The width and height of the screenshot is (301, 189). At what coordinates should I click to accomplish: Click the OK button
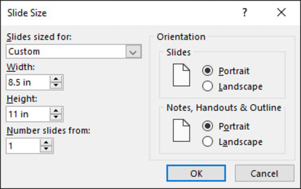(196, 173)
